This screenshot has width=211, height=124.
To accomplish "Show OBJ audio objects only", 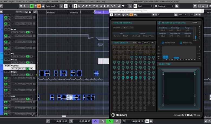I will (152, 43).
